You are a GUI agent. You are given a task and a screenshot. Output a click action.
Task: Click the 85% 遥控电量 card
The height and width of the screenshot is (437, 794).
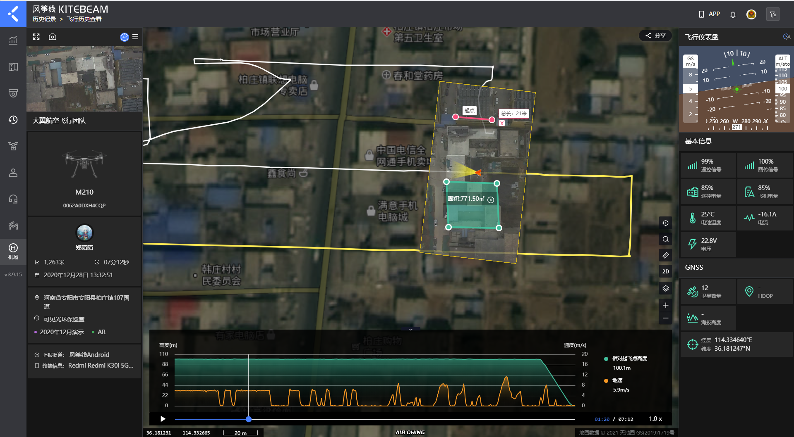(708, 192)
